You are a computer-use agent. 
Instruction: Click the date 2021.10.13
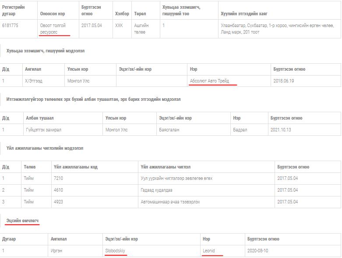pos(281,130)
